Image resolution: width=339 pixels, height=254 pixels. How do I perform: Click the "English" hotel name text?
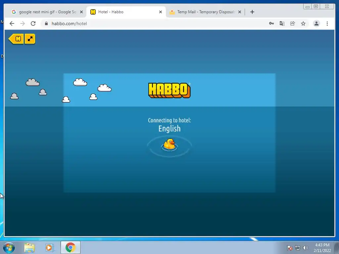[169, 129]
